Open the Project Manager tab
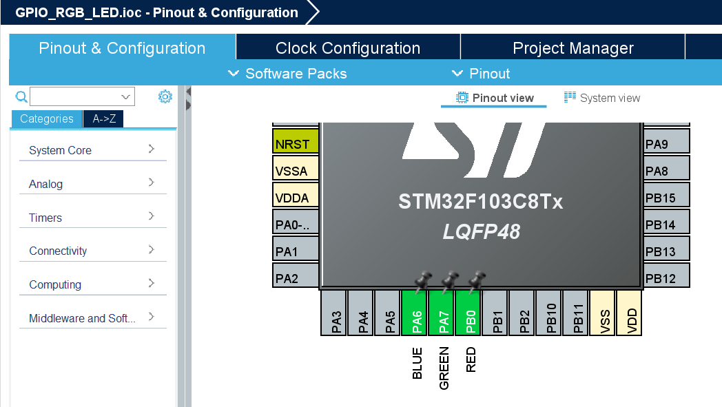Screen dimensions: 722x407 (x=573, y=46)
